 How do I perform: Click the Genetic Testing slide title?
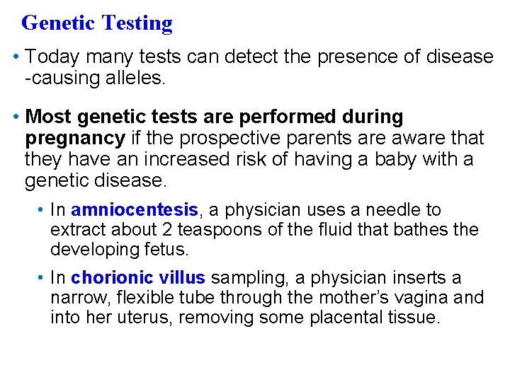coord(97,23)
